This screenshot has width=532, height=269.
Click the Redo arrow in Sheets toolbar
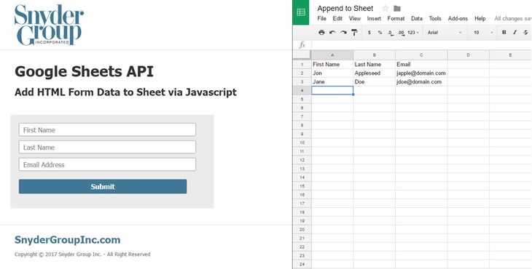pyautogui.click(x=343, y=33)
